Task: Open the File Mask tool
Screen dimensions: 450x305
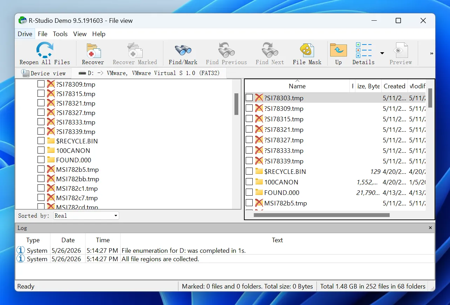Action: (307, 50)
